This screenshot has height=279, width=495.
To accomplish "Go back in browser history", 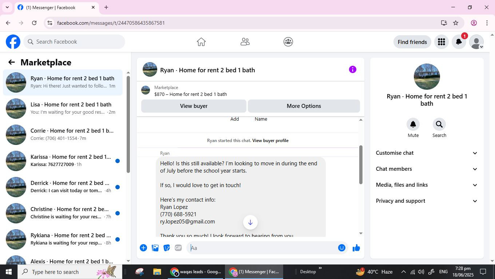I will point(8,23).
